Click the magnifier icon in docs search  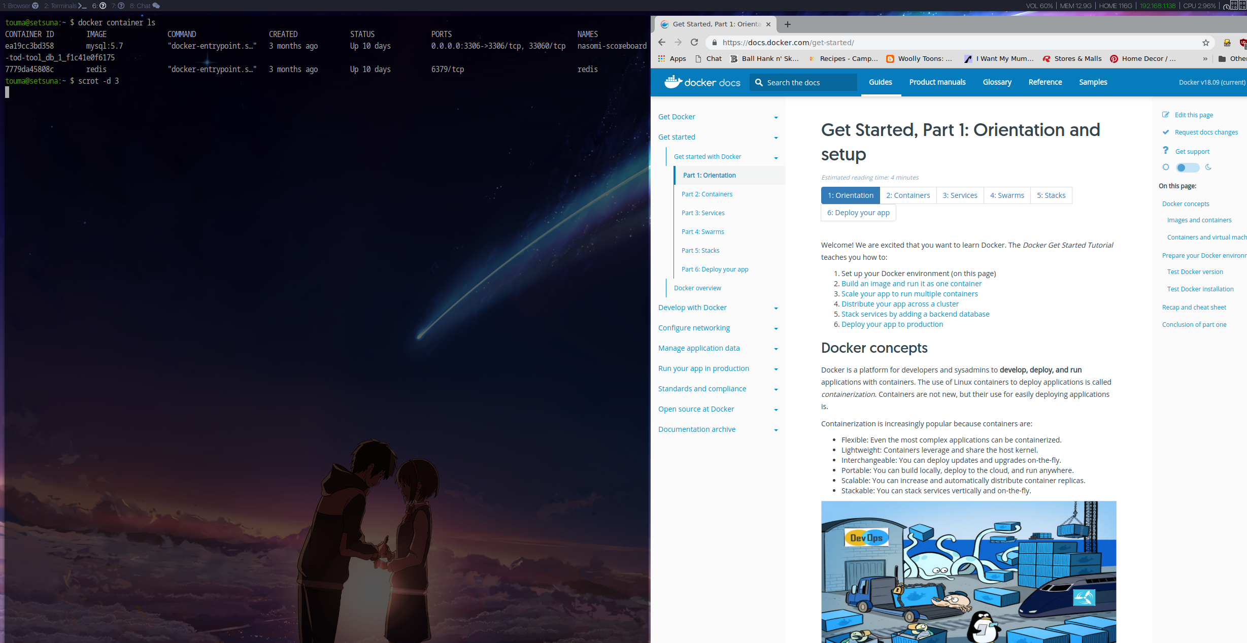coord(759,82)
